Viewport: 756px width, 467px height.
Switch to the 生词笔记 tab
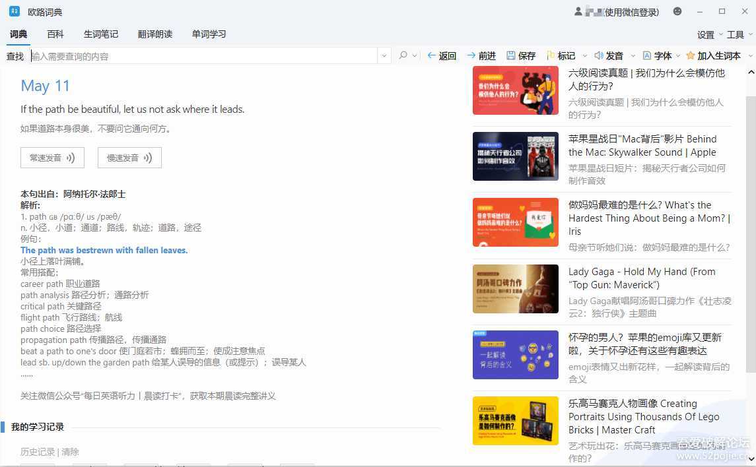(101, 34)
